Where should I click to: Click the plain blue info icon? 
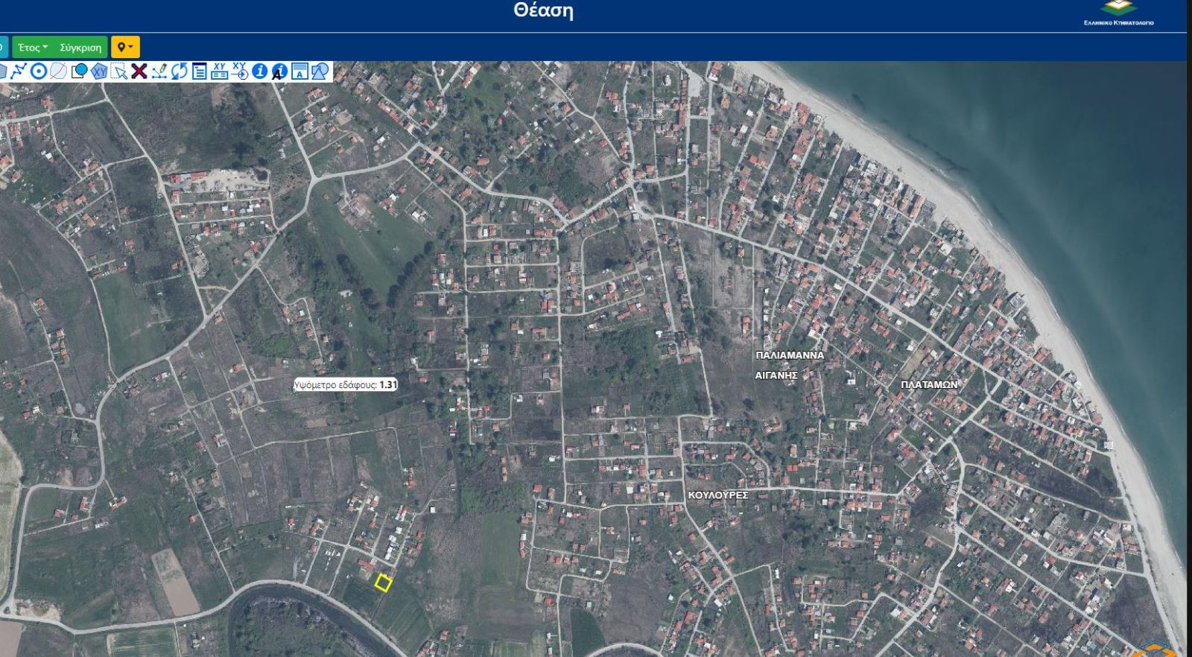click(x=259, y=72)
